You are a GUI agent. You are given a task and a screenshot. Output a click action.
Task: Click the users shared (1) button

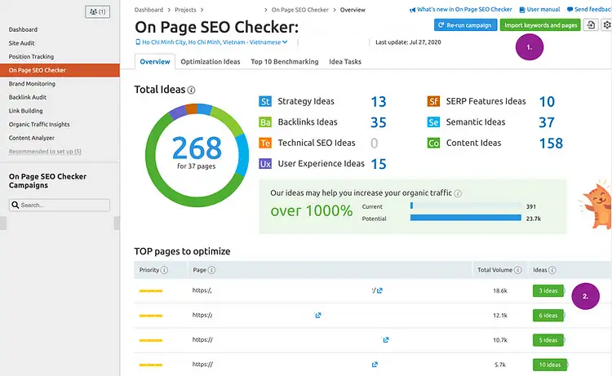(x=97, y=11)
